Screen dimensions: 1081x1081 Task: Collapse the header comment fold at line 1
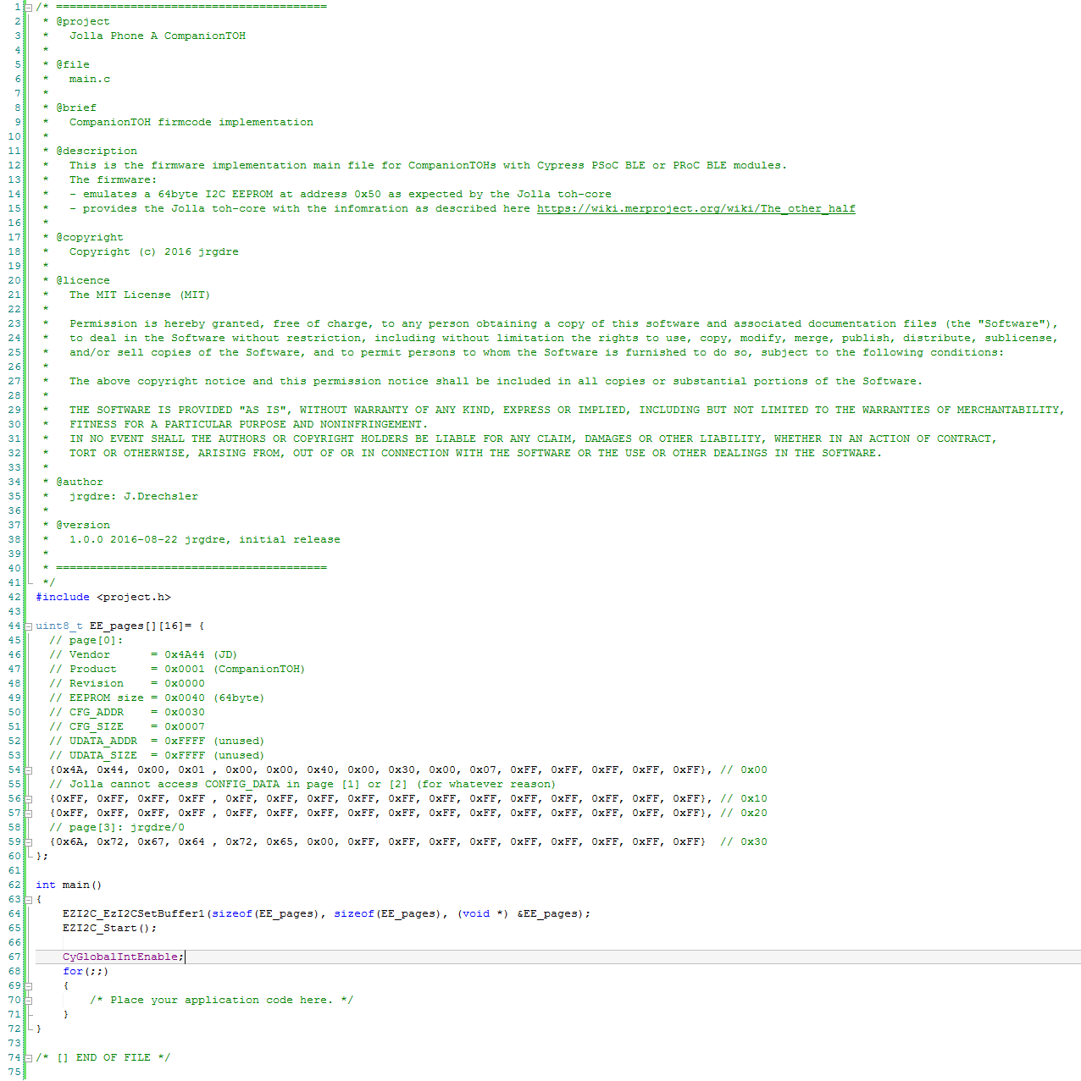(x=29, y=8)
